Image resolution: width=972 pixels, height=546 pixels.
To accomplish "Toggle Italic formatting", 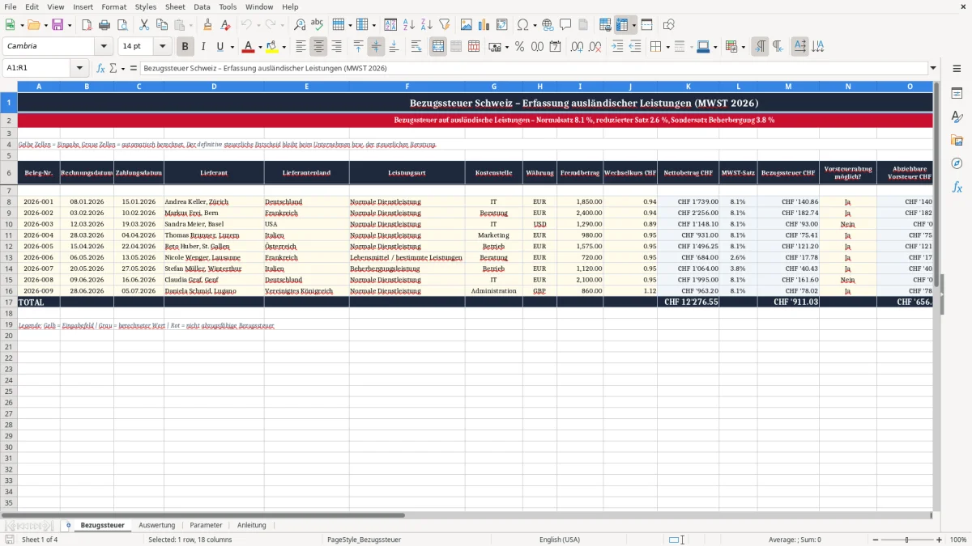I will tap(202, 47).
